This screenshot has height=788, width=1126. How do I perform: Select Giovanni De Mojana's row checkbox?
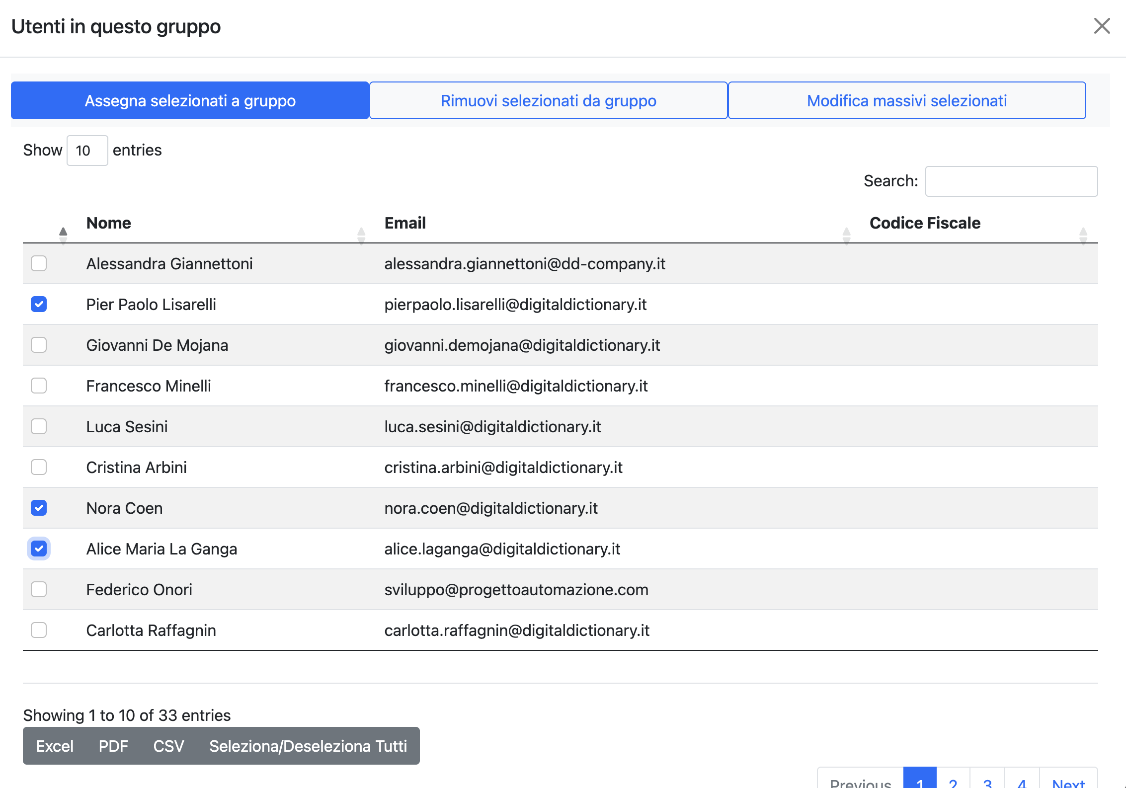click(x=39, y=345)
